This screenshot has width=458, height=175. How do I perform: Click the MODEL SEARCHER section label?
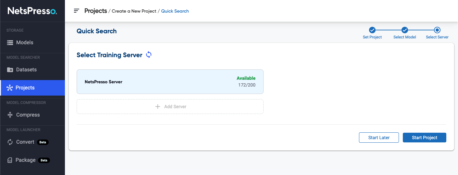pyautogui.click(x=23, y=57)
